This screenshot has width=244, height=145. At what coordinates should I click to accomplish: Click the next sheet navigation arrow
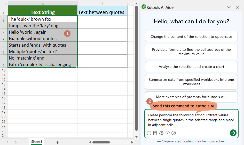pyautogui.click(x=16, y=142)
